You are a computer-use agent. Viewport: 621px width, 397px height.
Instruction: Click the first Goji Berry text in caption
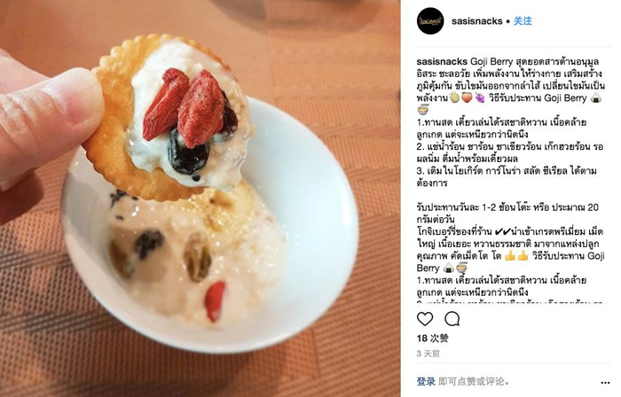point(491,62)
